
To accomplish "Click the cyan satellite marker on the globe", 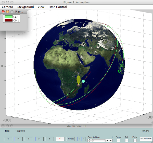I will tap(83, 81).
